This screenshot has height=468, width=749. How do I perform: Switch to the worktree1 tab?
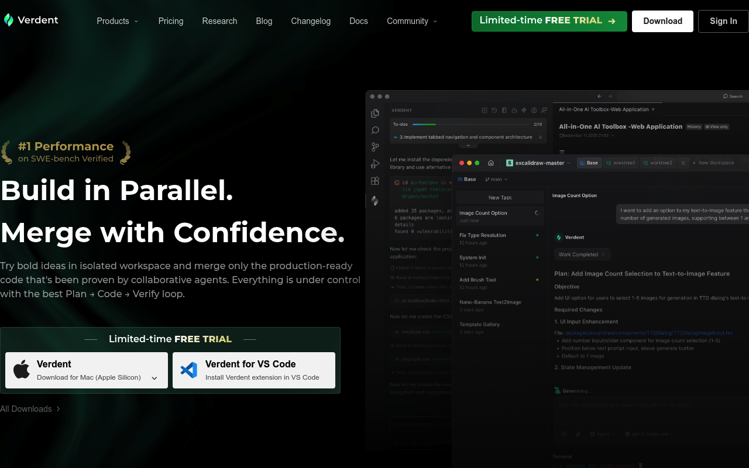[x=621, y=163]
